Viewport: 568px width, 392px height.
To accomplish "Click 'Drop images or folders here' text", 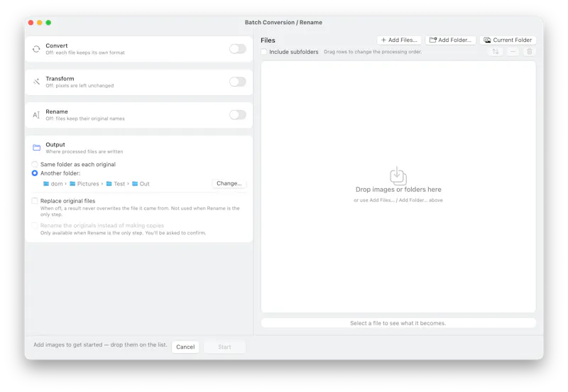I will [398, 190].
